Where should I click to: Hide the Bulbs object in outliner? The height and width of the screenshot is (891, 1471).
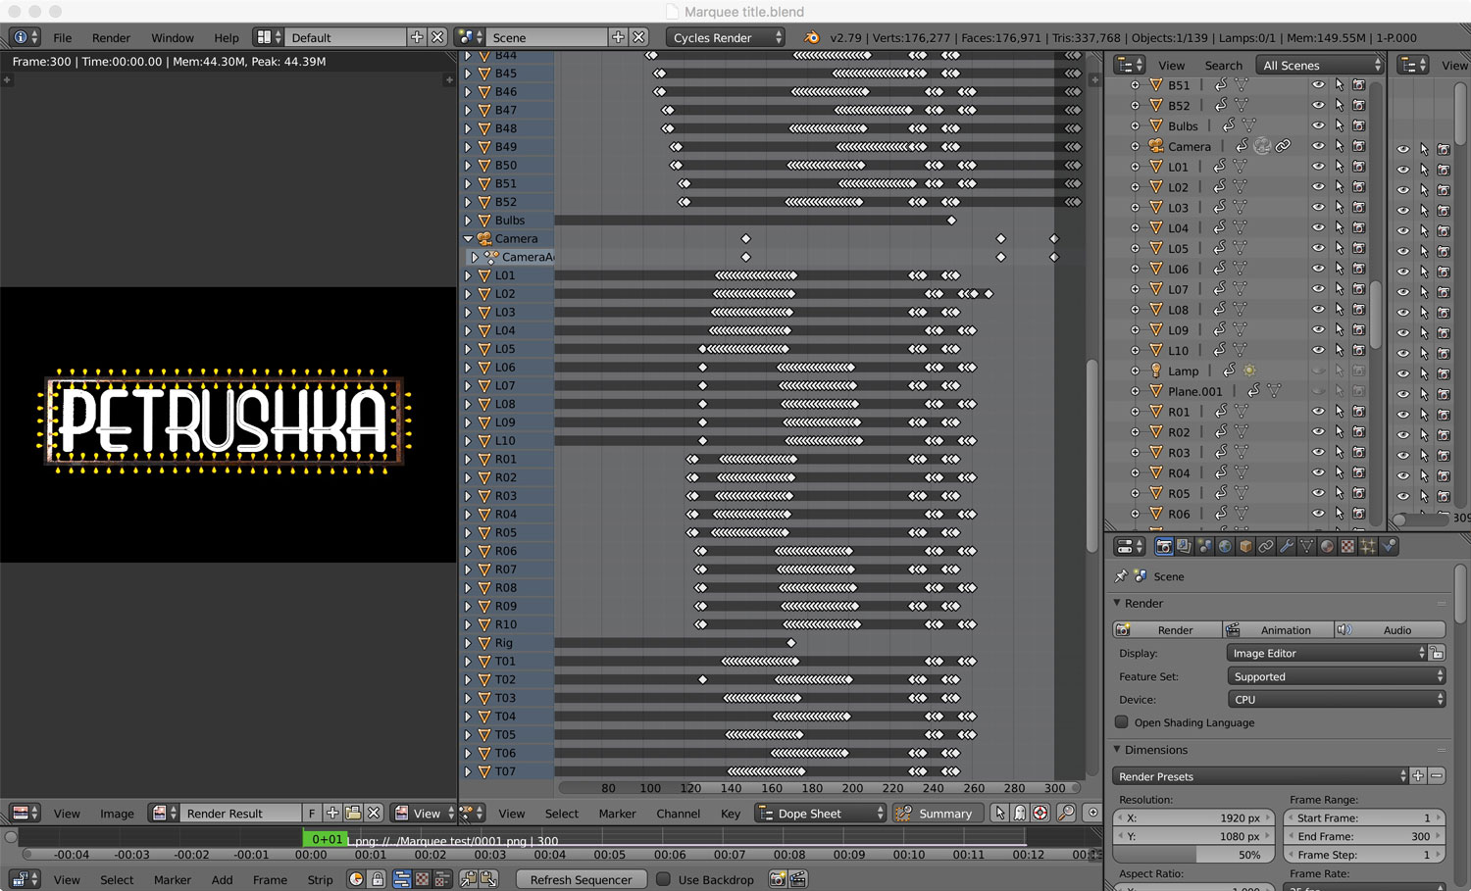pyautogui.click(x=1318, y=125)
